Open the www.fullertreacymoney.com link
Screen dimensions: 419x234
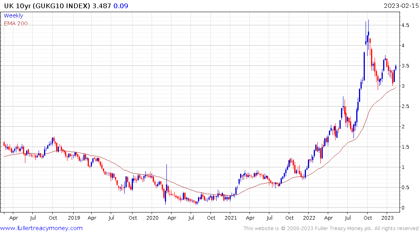coord(41,228)
